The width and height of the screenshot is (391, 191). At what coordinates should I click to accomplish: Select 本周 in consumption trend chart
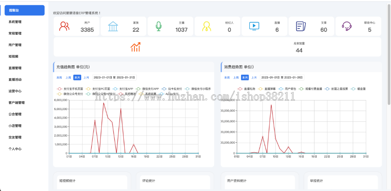227,77
